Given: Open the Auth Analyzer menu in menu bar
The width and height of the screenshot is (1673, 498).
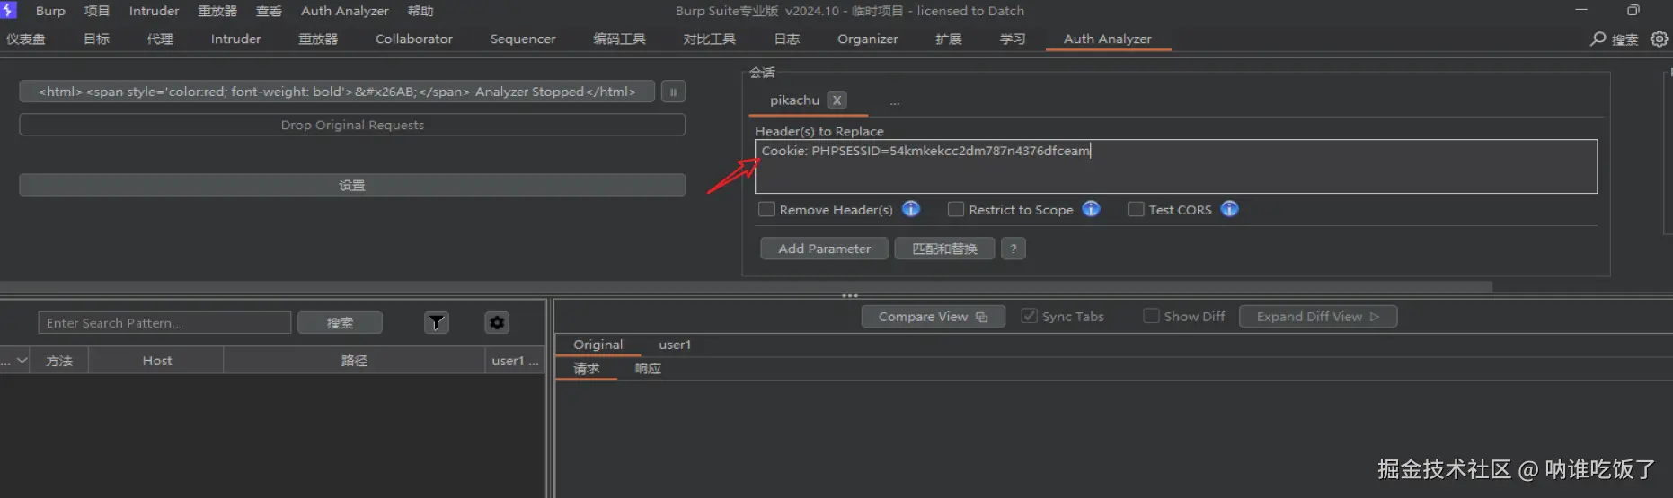Looking at the screenshot, I should pos(345,11).
